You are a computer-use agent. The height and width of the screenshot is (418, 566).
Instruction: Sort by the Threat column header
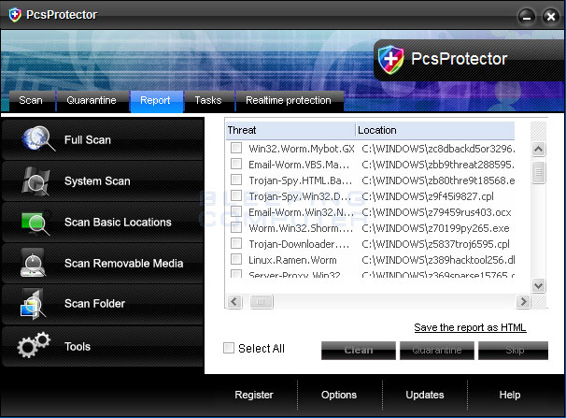pyautogui.click(x=290, y=130)
